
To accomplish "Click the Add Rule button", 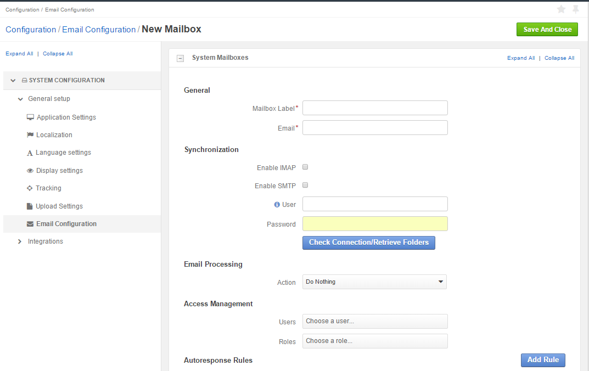I will (543, 359).
